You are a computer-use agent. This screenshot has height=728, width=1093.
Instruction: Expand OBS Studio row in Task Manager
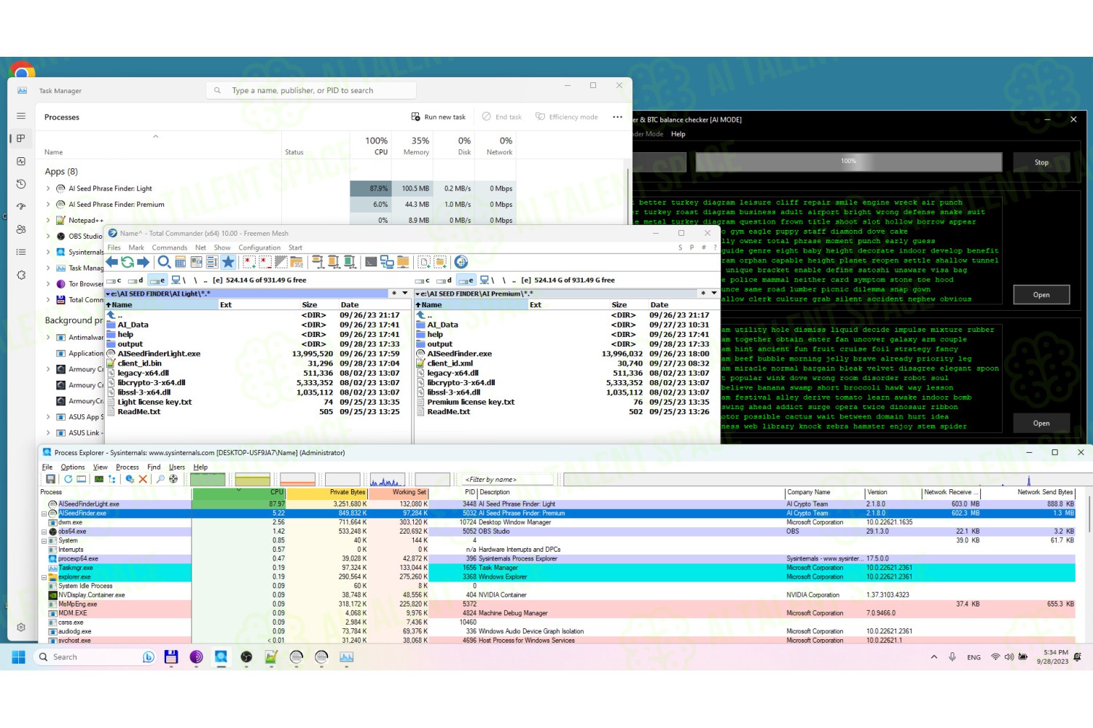point(48,236)
